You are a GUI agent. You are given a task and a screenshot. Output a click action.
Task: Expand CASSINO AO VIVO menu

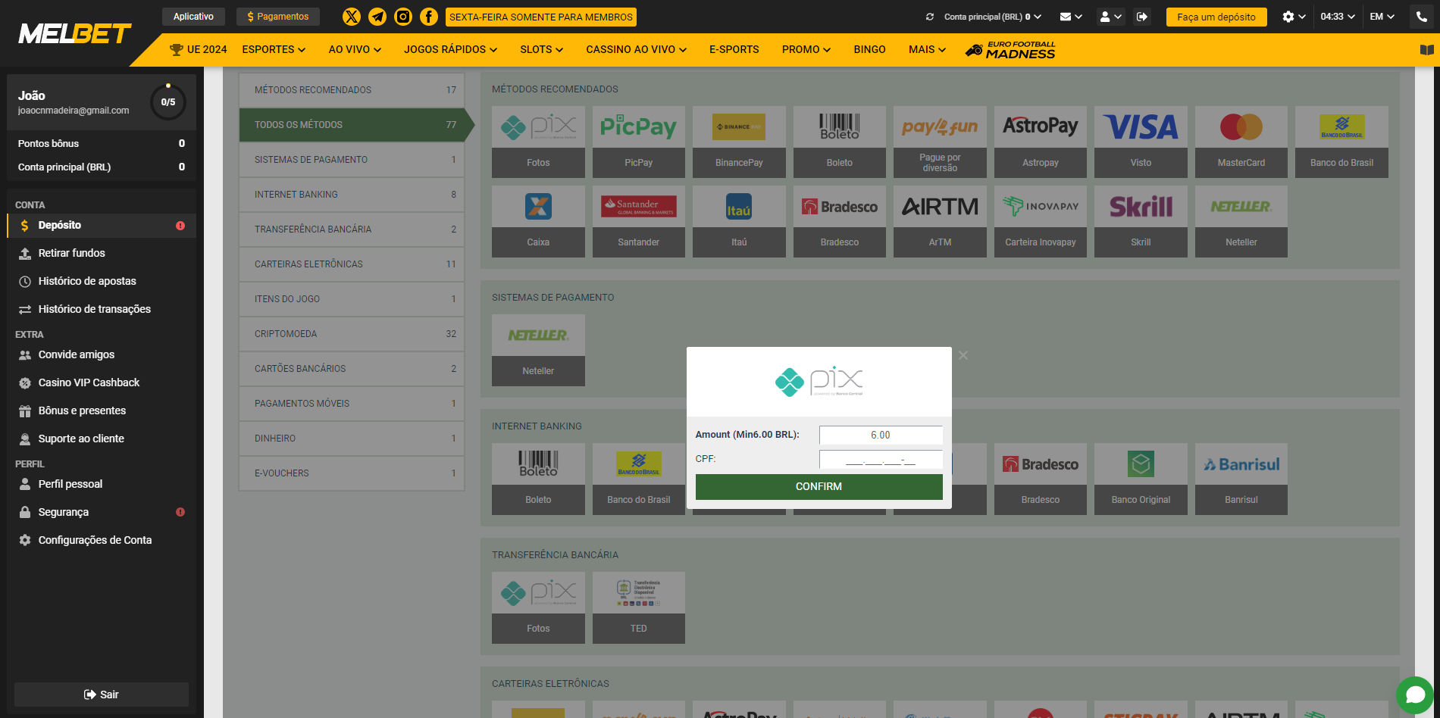click(x=636, y=49)
